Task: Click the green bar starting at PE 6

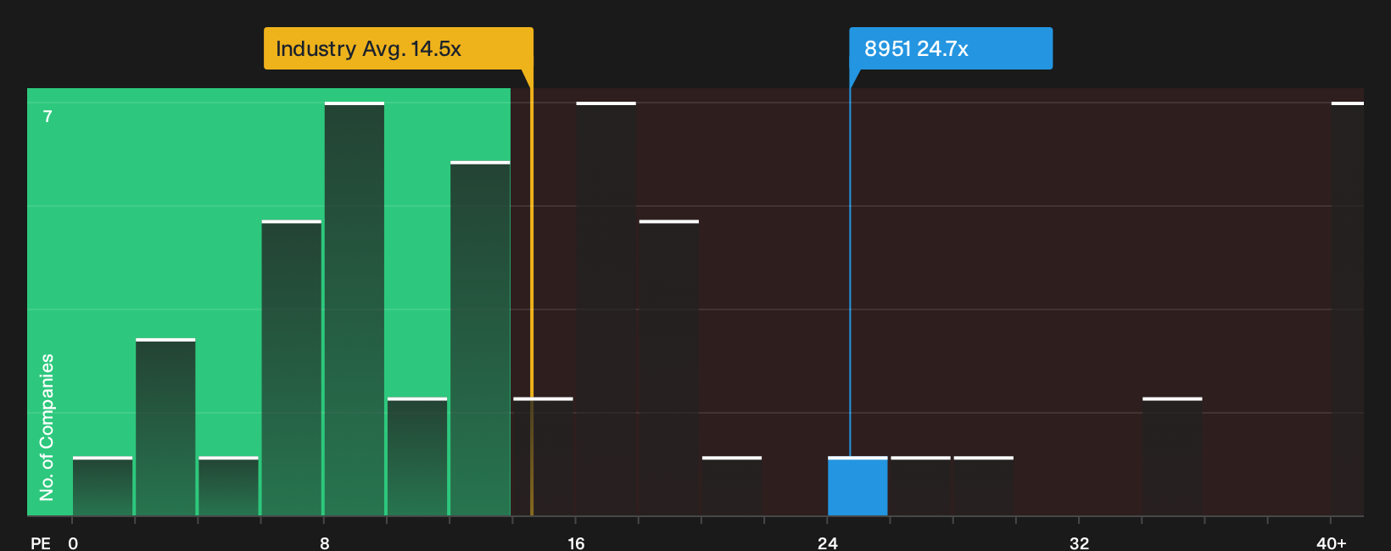Action: tap(292, 369)
